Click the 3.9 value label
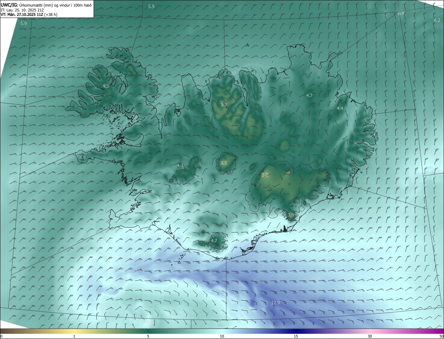Image resolution: width=444 pixels, height=339 pixels. click(x=291, y=215)
